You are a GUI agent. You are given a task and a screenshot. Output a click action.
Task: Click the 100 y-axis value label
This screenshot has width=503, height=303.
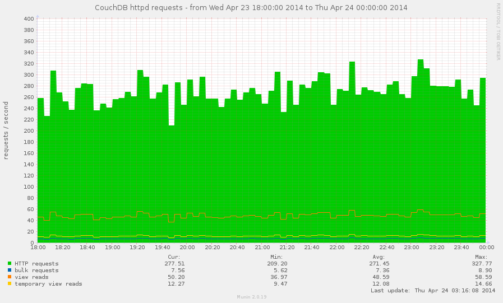click(29, 187)
